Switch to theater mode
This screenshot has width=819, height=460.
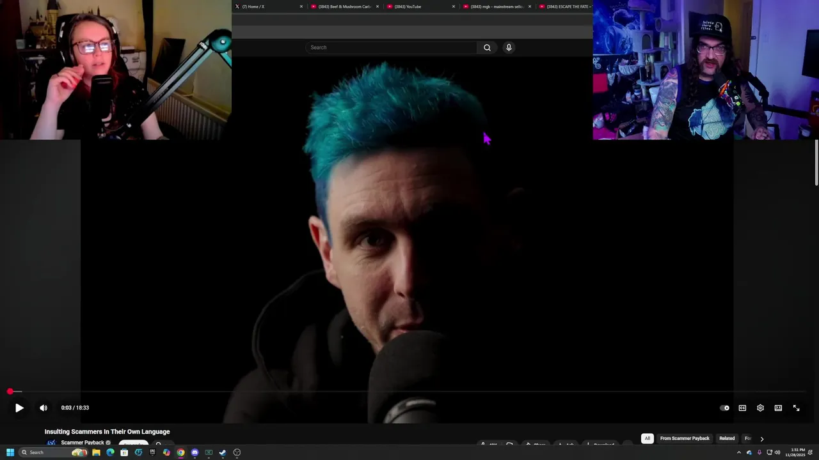(778, 408)
